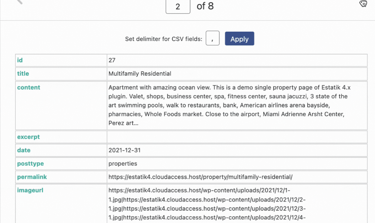Screen dimensions: 375x223
Task: Select the id field label
Action: tap(20, 60)
